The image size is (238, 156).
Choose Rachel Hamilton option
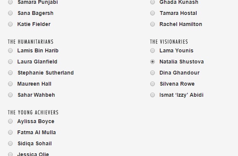pyautogui.click(x=153, y=24)
